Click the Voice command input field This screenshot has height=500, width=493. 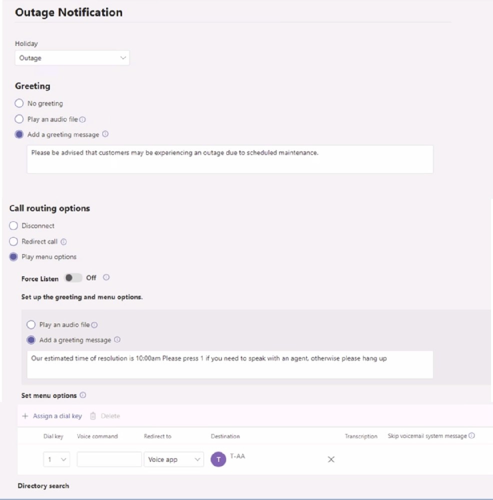109,459
